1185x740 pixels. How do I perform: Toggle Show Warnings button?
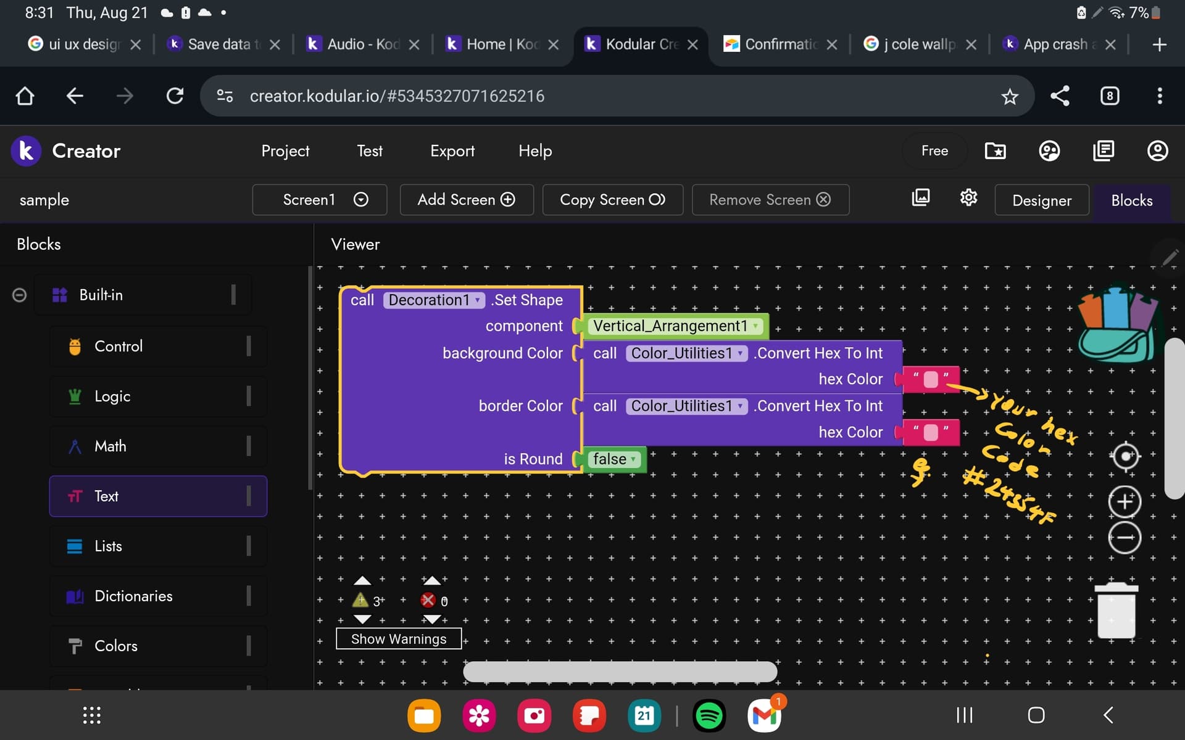(x=399, y=639)
